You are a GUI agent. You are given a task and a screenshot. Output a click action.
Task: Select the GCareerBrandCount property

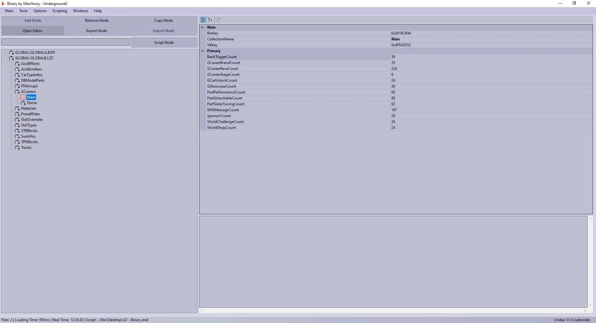click(224, 63)
